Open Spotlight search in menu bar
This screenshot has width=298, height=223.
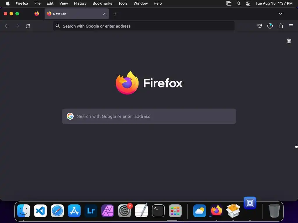tap(239, 3)
